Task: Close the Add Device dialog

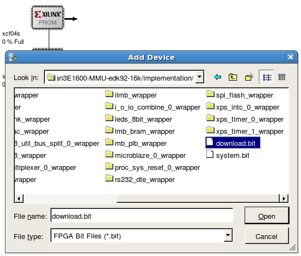Action: click(x=291, y=57)
